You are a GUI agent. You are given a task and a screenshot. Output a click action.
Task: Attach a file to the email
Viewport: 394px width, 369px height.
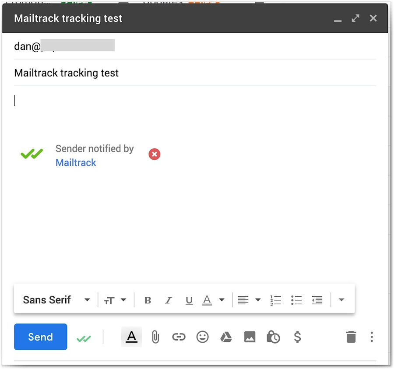(x=155, y=337)
